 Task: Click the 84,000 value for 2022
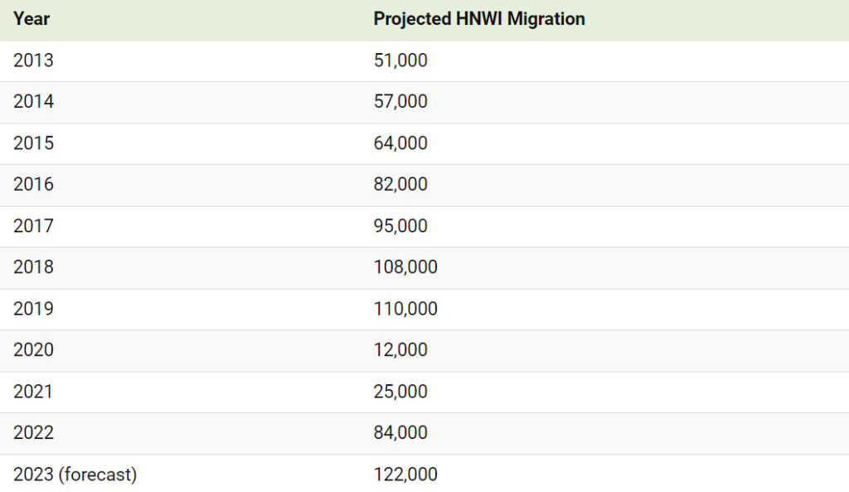coord(400,433)
